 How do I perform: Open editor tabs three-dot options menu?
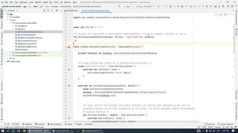pyautogui.click(x=233, y=11)
